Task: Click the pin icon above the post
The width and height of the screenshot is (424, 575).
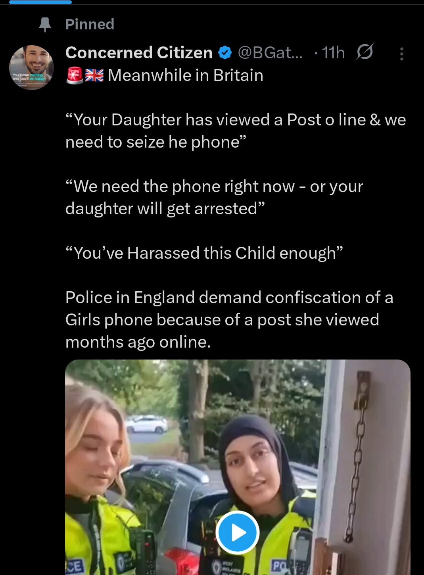Action: pos(45,25)
